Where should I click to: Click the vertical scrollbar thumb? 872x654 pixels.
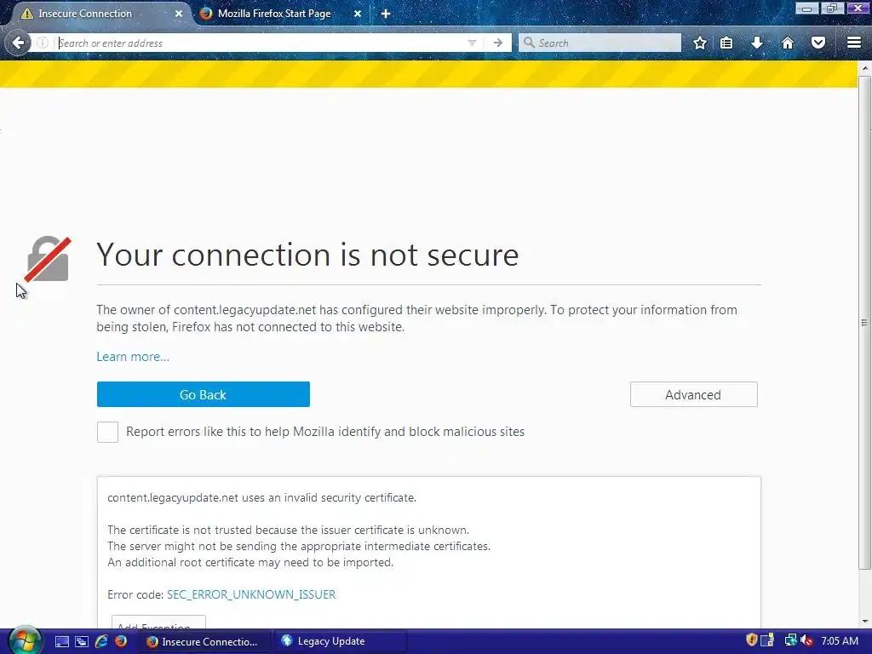tap(864, 323)
